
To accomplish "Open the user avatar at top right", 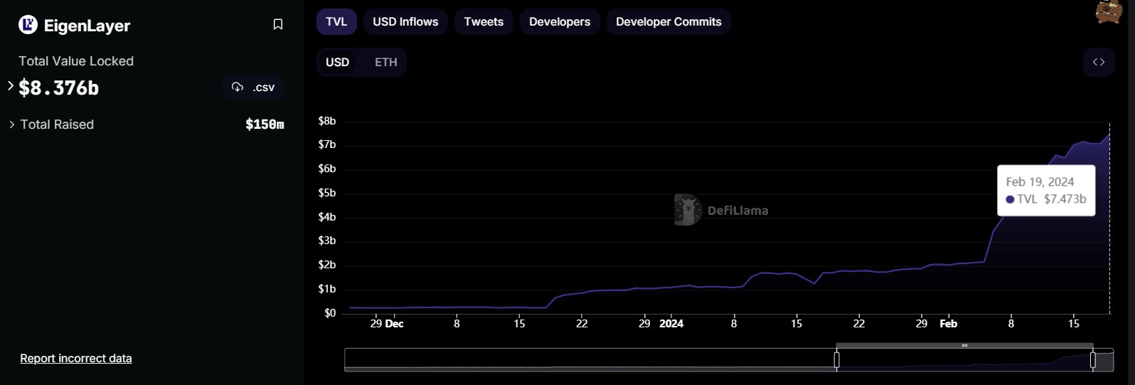I will [1109, 11].
